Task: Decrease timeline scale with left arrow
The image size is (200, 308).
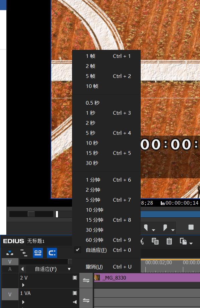Action: click(x=22, y=269)
